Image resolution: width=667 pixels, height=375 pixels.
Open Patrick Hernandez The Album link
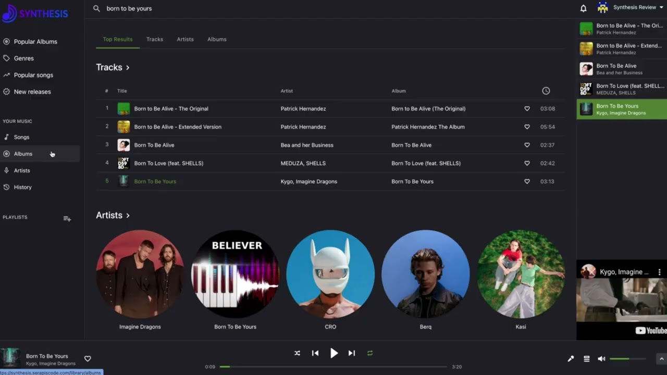point(428,127)
